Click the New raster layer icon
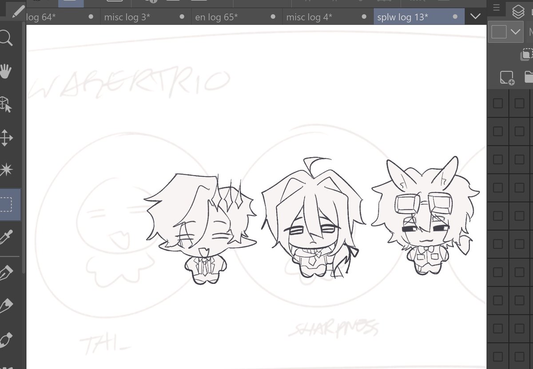This screenshot has height=369, width=533. click(507, 78)
